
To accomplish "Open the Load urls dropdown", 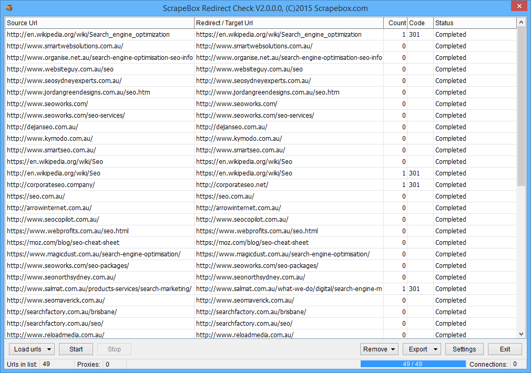I will point(32,349).
